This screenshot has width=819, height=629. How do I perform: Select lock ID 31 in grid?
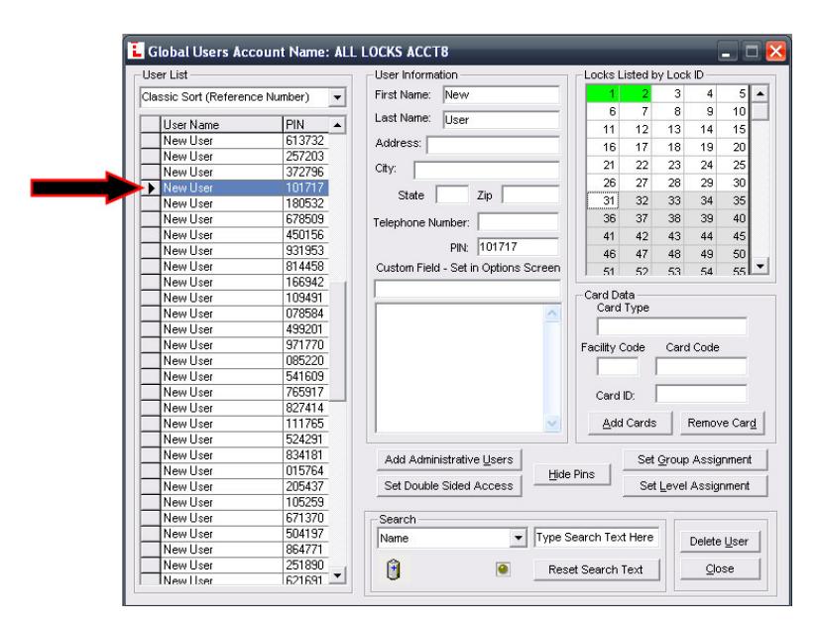click(602, 200)
